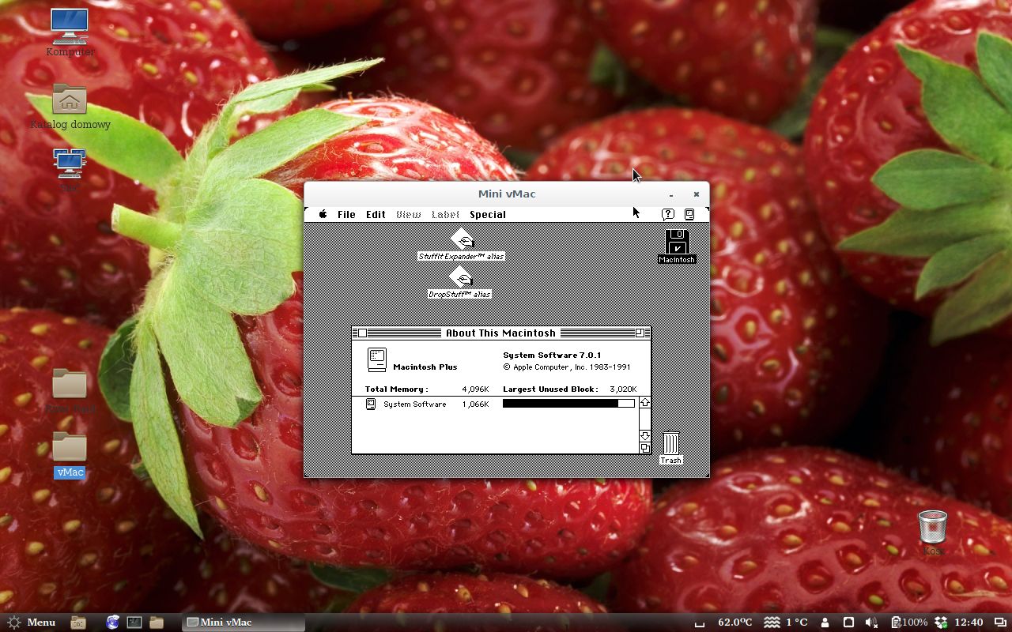Image resolution: width=1012 pixels, height=632 pixels.
Task: Click the Apple Computer copyright text
Action: (566, 367)
